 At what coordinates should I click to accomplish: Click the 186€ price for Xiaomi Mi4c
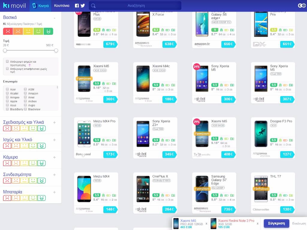pyautogui.click(x=169, y=99)
